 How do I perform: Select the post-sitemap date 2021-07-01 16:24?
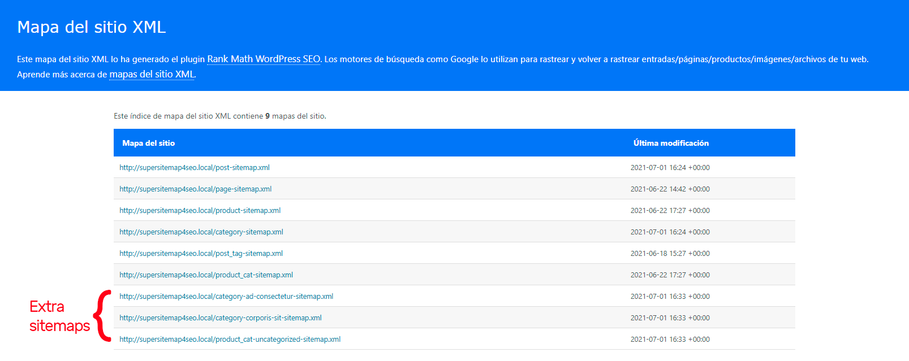coord(670,168)
